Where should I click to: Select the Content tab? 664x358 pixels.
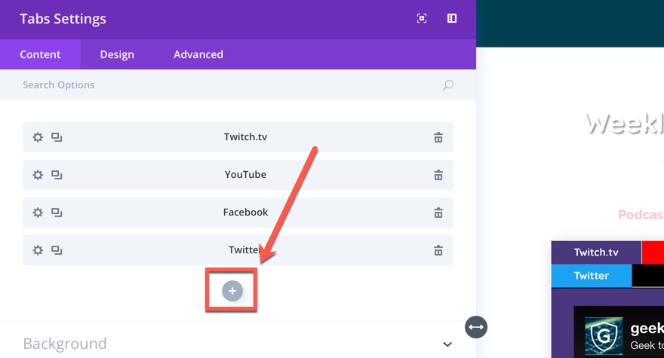pos(40,54)
